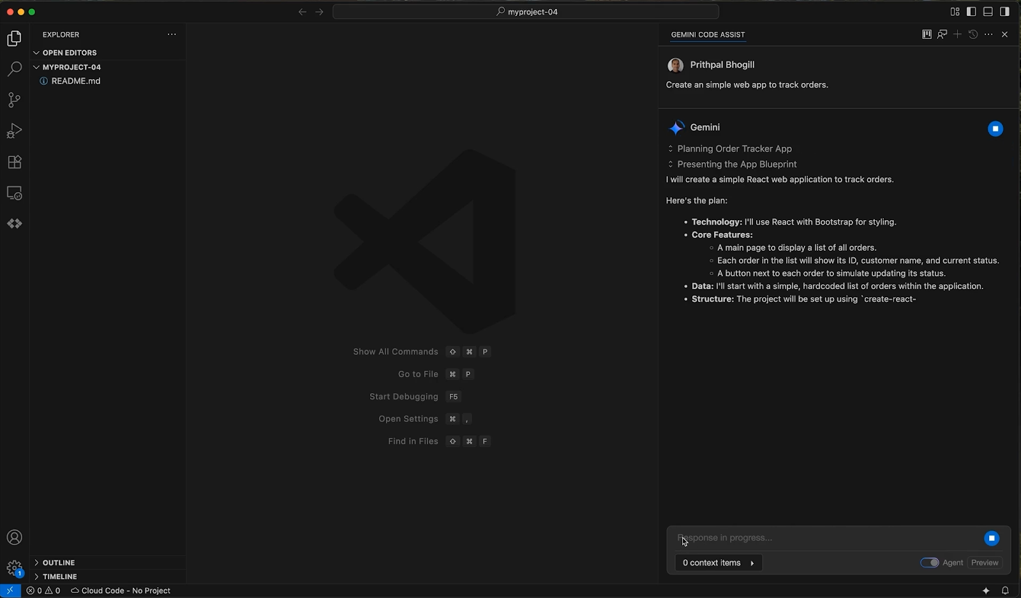Open Explorer views and more actions ellipsis

click(x=172, y=34)
